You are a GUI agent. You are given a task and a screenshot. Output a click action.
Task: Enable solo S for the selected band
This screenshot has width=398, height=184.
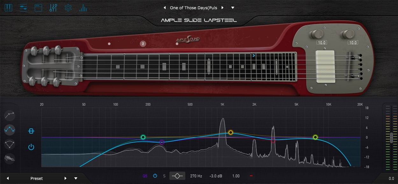[164, 176]
